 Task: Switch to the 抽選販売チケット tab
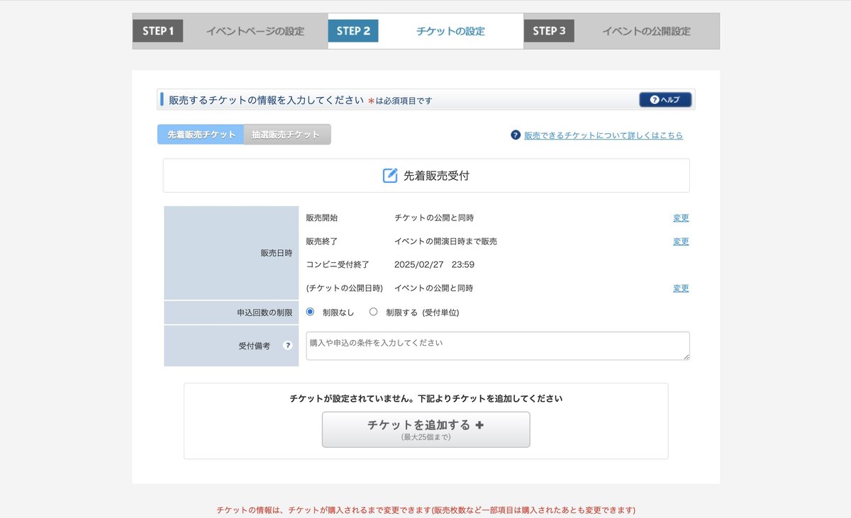tap(287, 134)
